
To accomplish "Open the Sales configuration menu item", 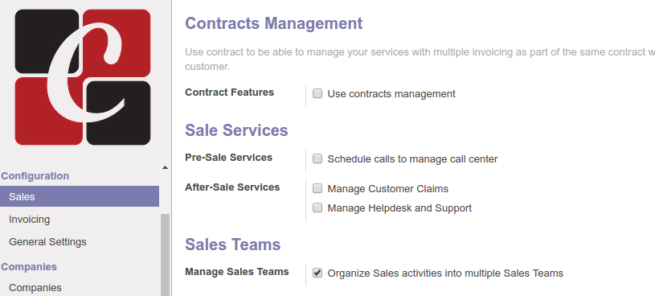I will (x=80, y=196).
